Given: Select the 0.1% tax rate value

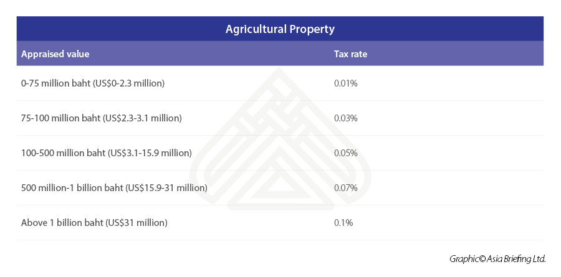Looking at the screenshot, I should 343,222.
